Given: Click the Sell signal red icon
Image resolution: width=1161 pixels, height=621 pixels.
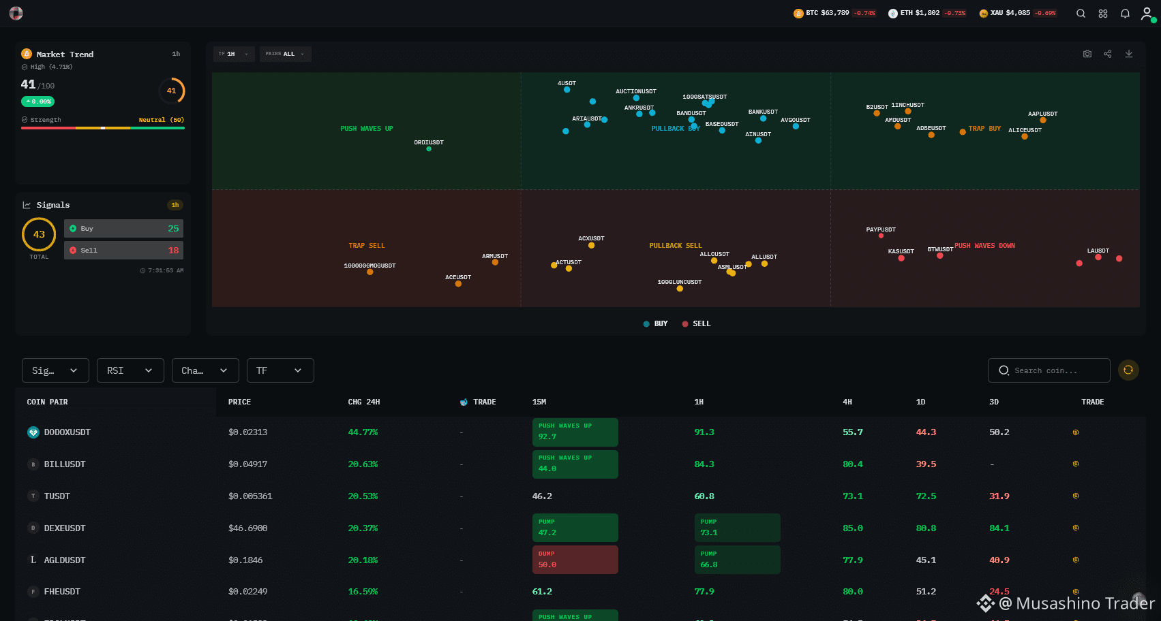Looking at the screenshot, I should point(73,251).
